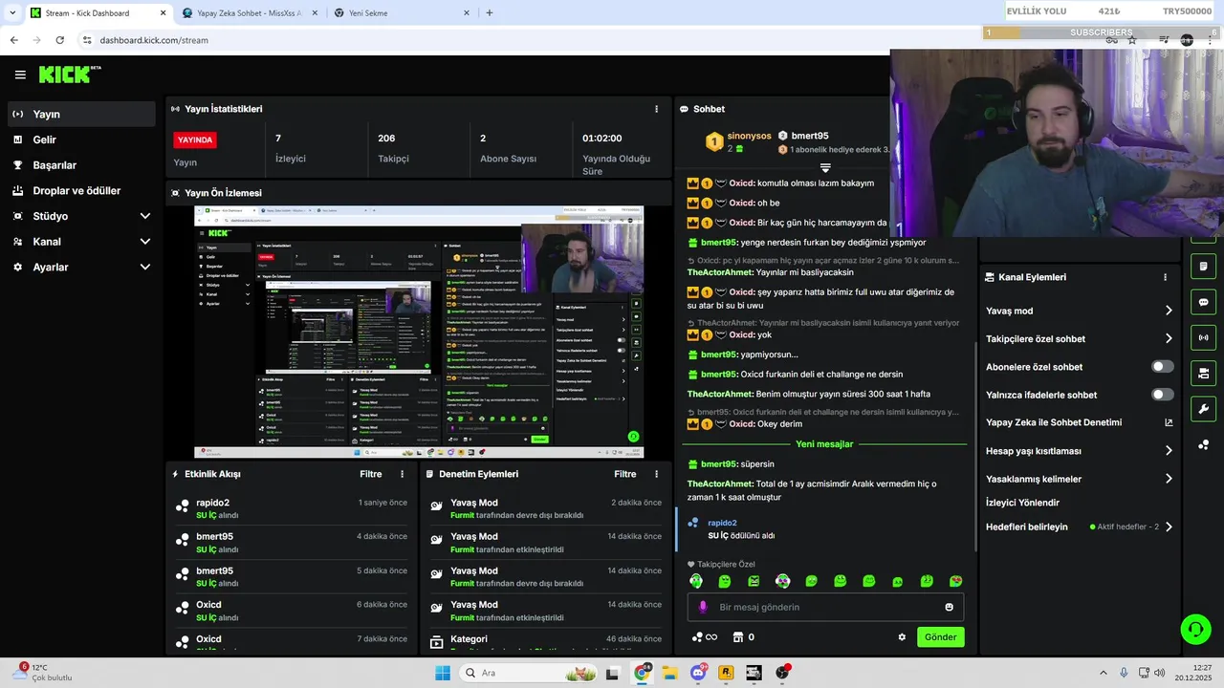
Task: Reload the dashboard page
Action: 59,40
